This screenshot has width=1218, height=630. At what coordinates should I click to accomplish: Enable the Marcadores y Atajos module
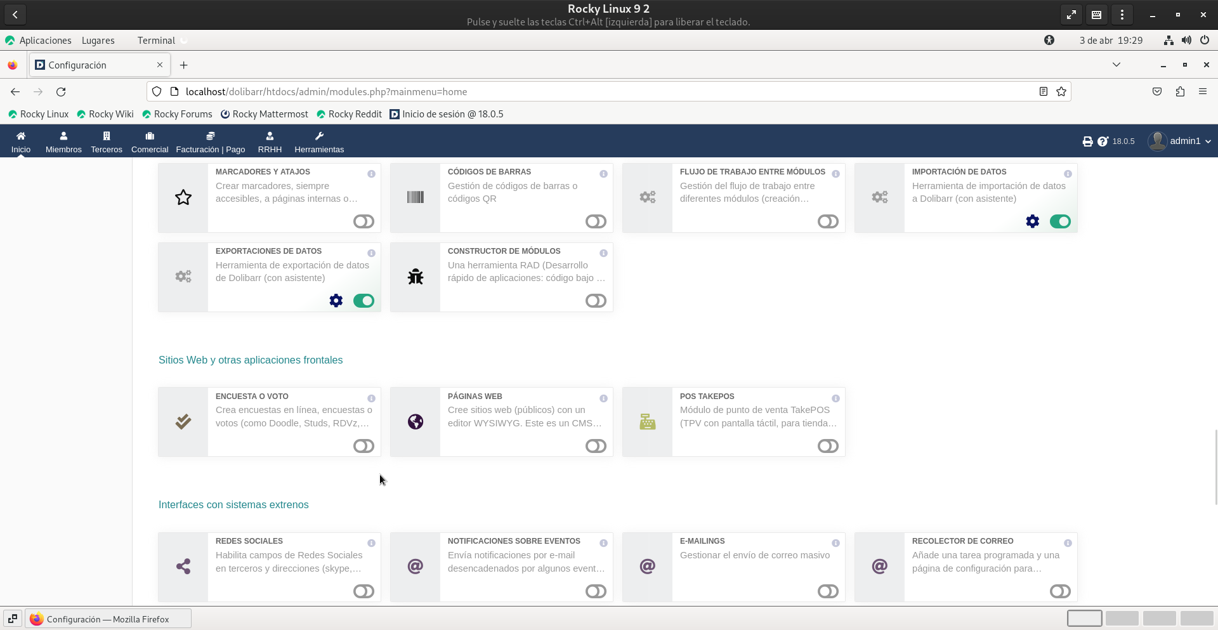(363, 221)
